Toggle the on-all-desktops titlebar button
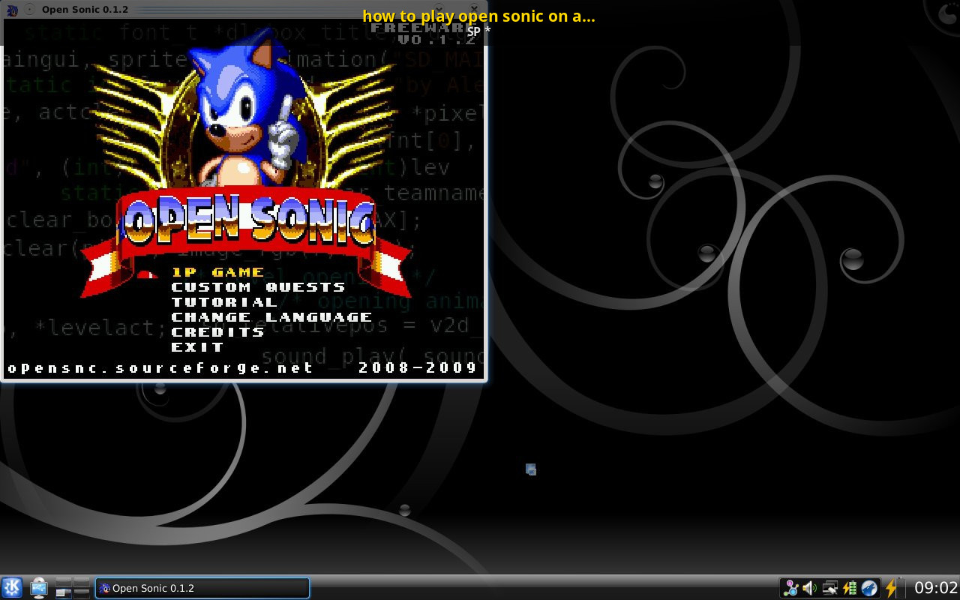 point(29,10)
